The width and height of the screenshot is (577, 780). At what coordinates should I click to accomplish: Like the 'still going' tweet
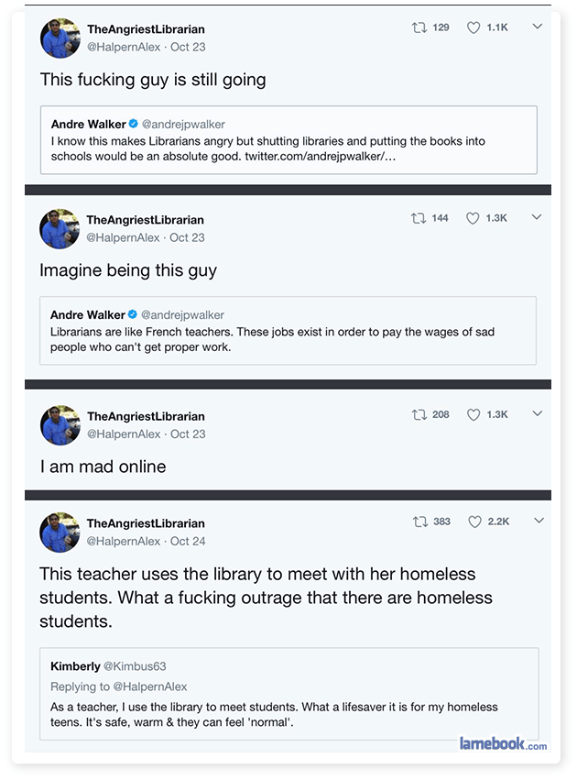(474, 27)
